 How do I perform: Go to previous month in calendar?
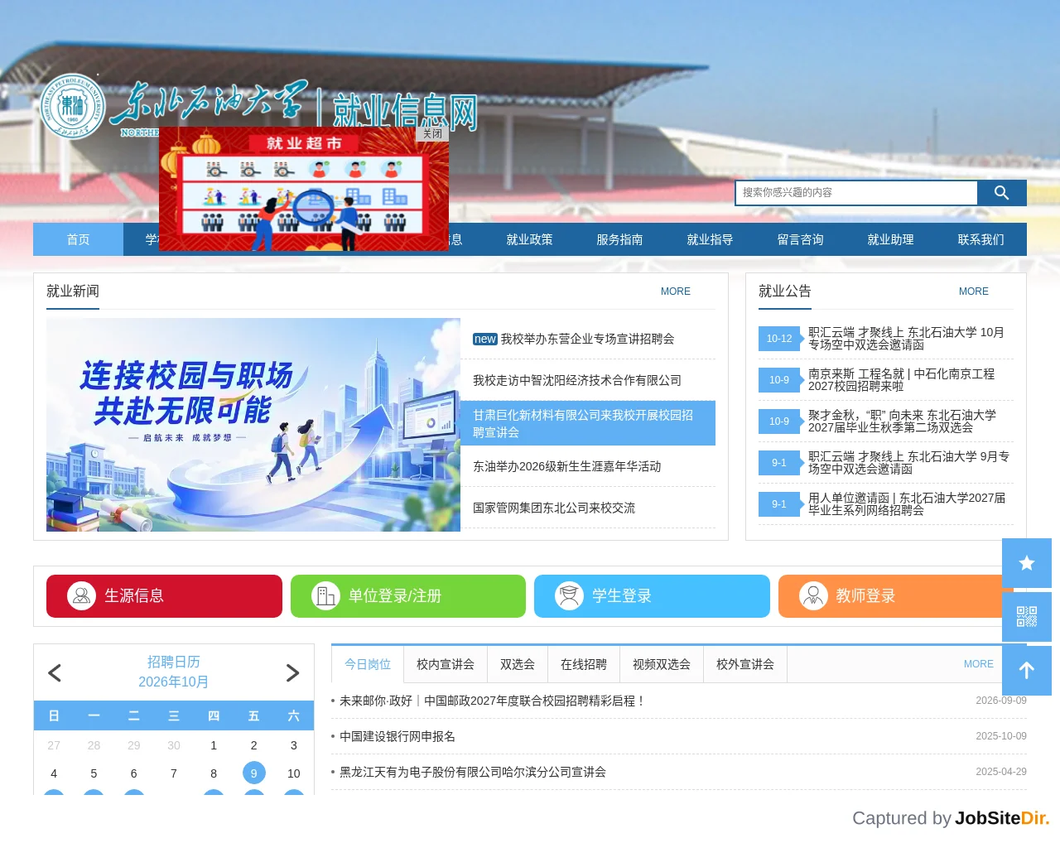click(55, 672)
